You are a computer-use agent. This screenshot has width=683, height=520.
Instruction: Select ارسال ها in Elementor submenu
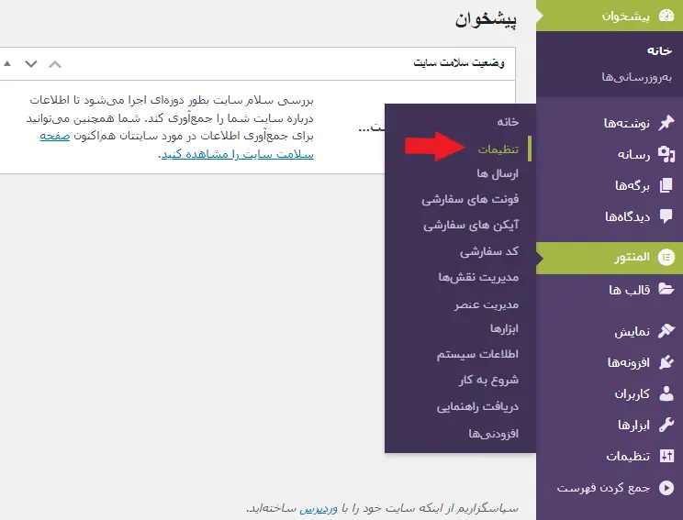497,173
